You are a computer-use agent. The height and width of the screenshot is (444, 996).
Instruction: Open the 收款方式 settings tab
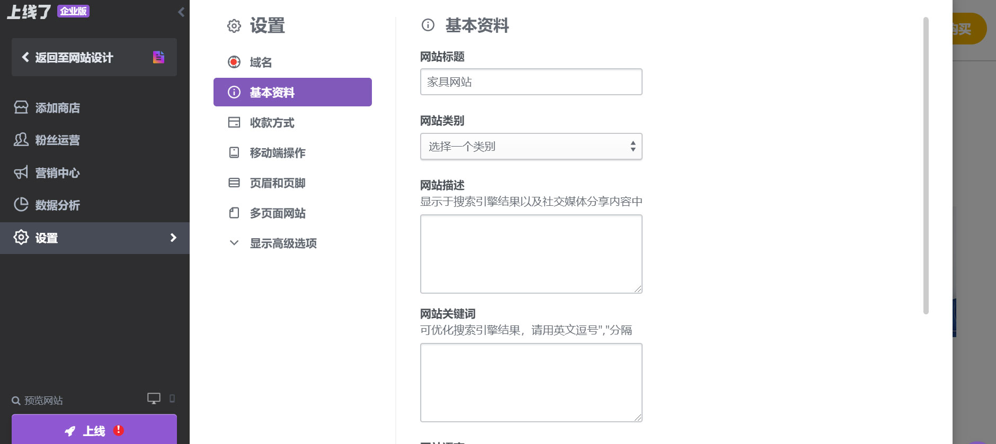click(x=292, y=123)
